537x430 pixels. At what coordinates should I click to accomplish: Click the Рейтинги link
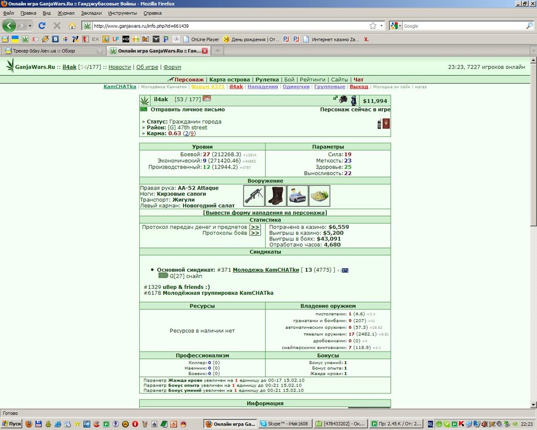click(312, 80)
